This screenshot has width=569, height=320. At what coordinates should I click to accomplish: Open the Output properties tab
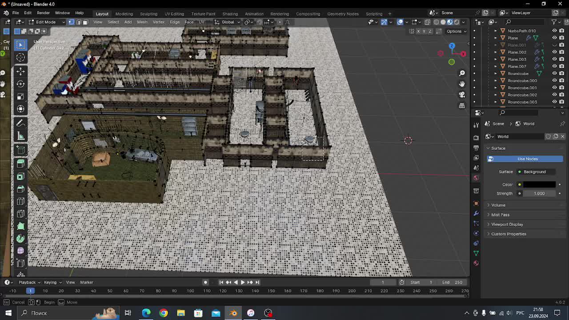[x=476, y=148]
